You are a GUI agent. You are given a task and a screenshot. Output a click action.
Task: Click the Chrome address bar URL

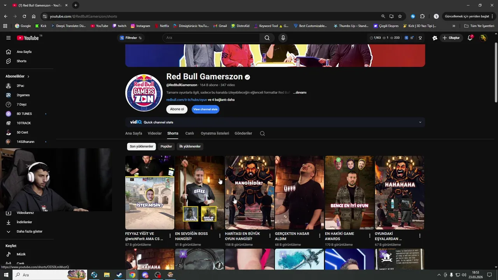pyautogui.click(x=83, y=16)
